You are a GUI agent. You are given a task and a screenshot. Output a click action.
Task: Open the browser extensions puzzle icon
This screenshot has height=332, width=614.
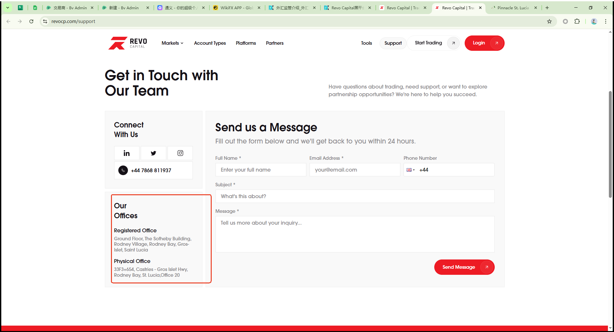pos(577,21)
